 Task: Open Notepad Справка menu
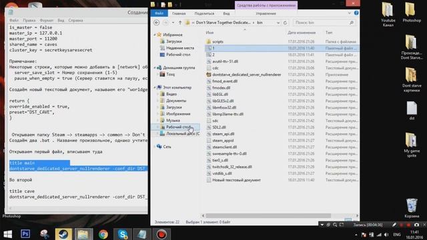click(x=75, y=21)
